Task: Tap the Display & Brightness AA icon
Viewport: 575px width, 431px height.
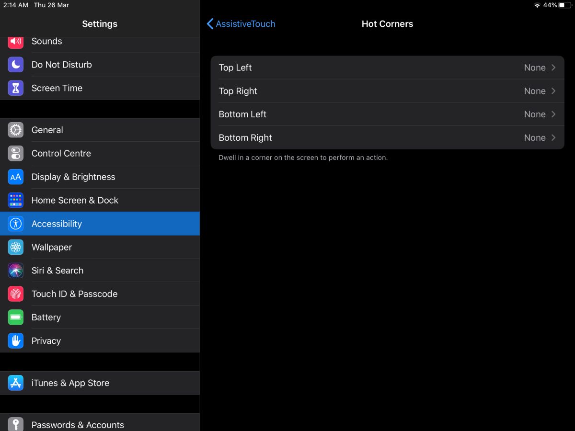Action: point(16,177)
